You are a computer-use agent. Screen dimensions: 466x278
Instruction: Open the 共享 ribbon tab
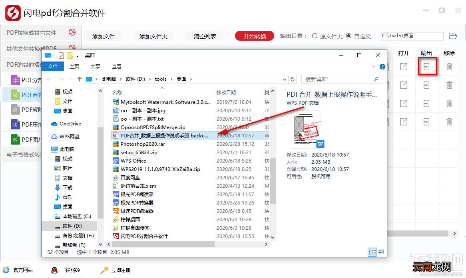96,67
